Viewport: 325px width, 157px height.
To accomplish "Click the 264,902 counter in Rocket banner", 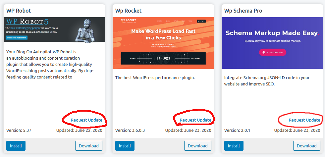I will pos(163,59).
